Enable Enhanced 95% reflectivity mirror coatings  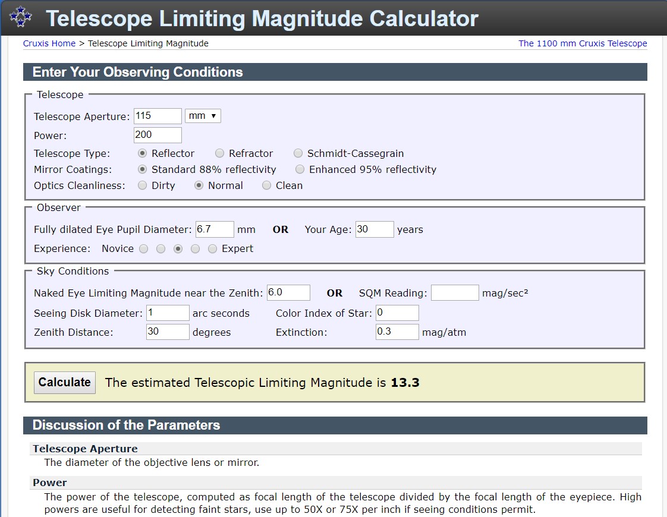[x=300, y=169]
